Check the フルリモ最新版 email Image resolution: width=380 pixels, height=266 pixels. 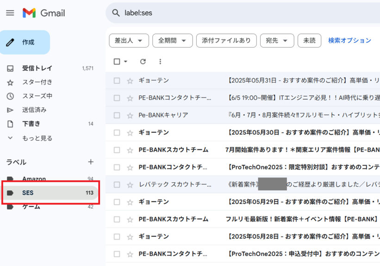pos(117,219)
